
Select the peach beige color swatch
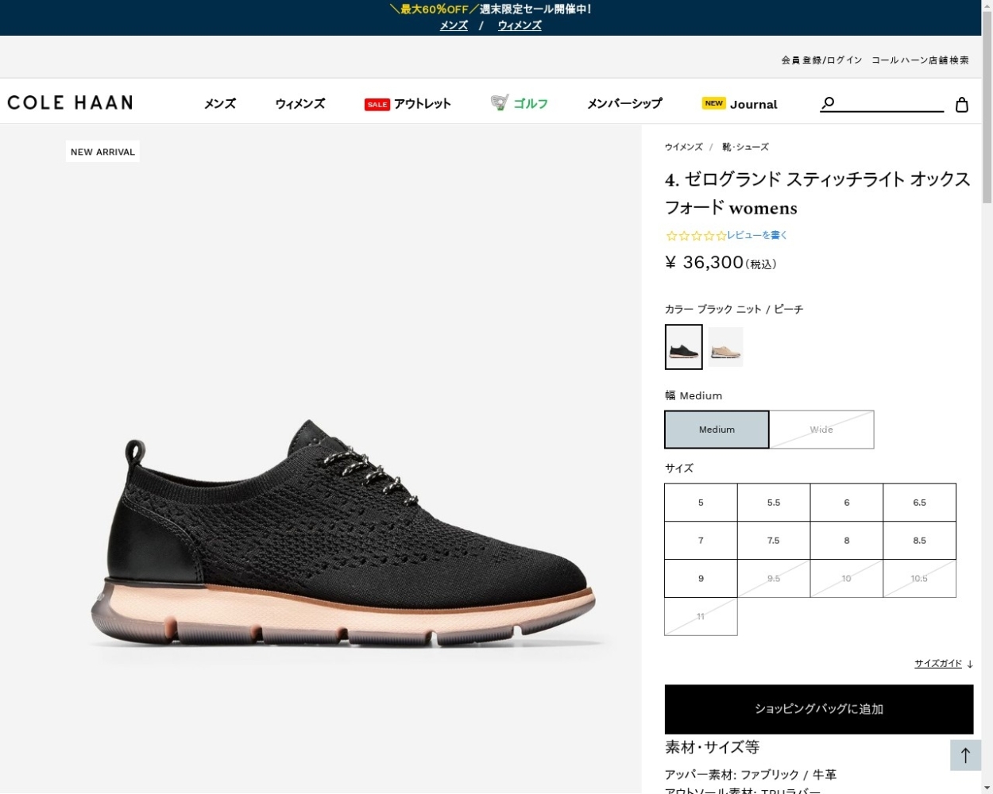[725, 347]
